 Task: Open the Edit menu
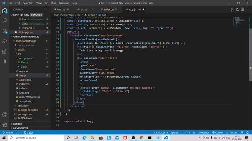pyautogui.click(x=17, y=3)
